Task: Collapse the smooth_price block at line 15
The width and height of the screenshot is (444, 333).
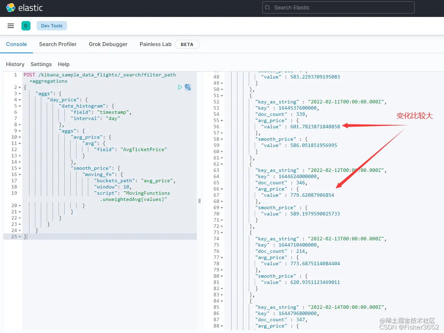Action: coord(20,168)
